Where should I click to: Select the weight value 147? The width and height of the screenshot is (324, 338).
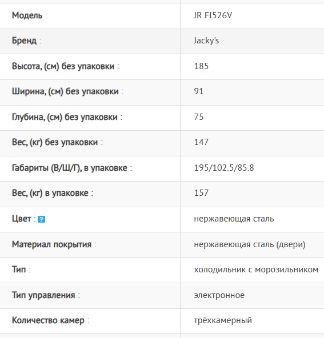pyautogui.click(x=201, y=142)
